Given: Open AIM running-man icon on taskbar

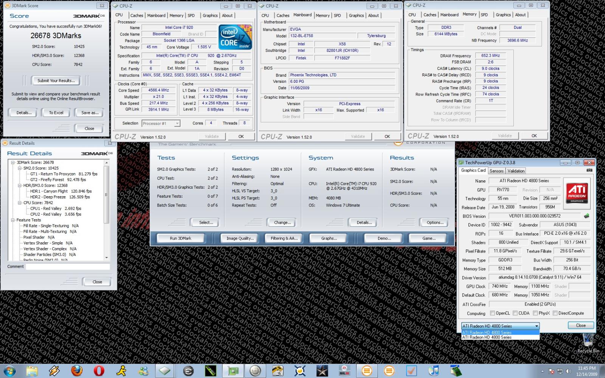Looking at the screenshot, I should [121, 371].
